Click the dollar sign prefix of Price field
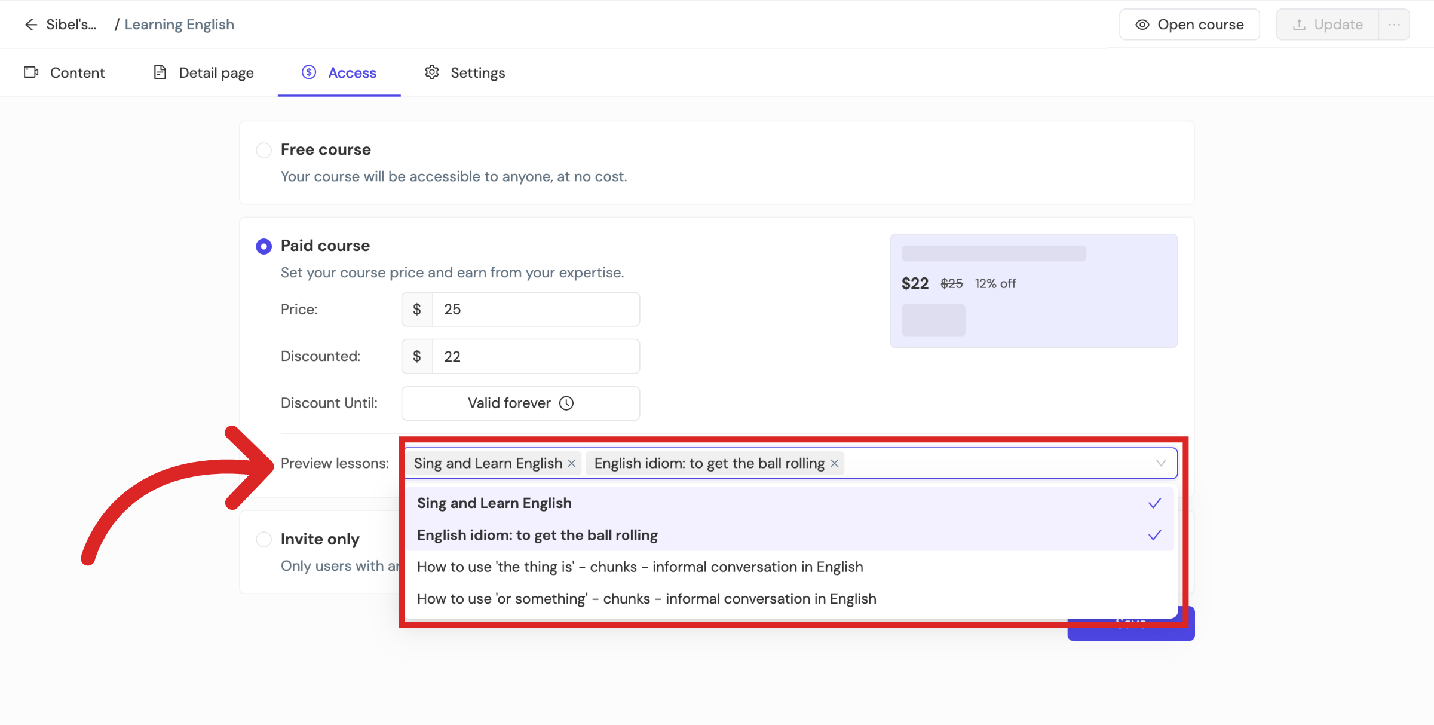Screen dimensions: 1434x725 click(x=417, y=310)
